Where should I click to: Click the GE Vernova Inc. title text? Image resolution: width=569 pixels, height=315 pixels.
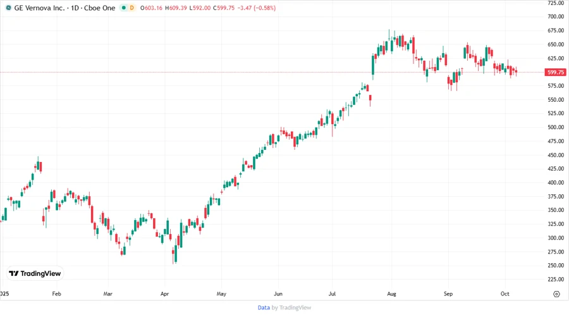tap(43, 8)
